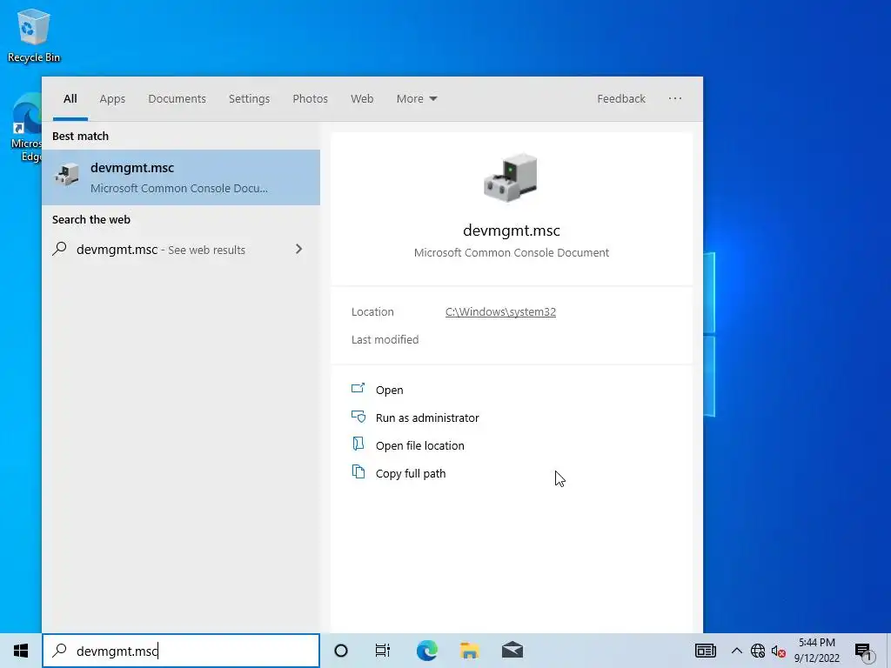The width and height of the screenshot is (891, 668).
Task: Switch to the All search tab
Action: coord(70,99)
